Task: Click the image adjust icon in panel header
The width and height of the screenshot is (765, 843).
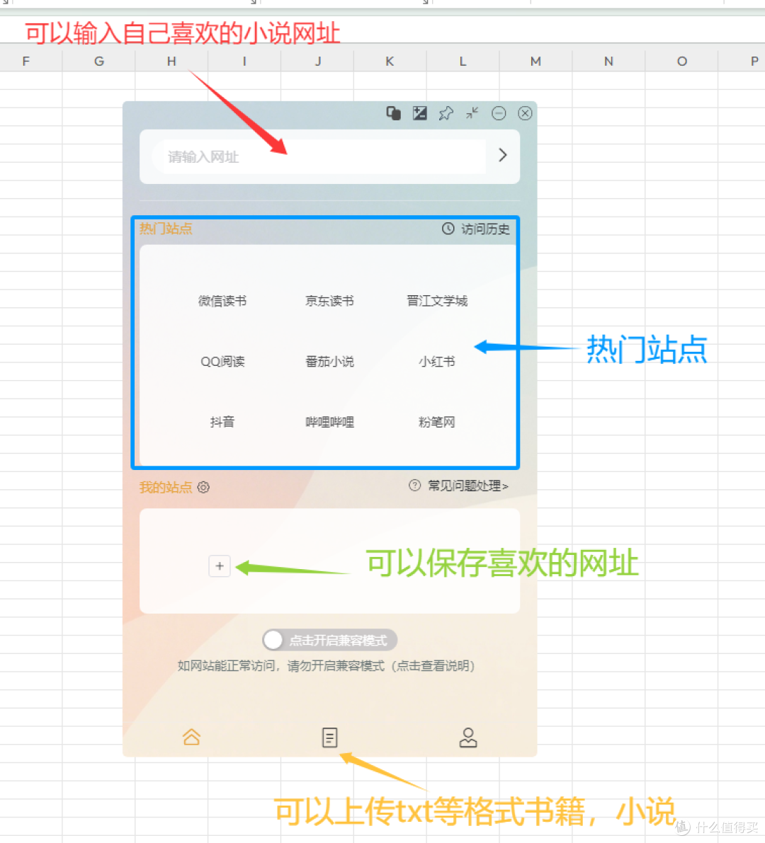Action: tap(419, 113)
